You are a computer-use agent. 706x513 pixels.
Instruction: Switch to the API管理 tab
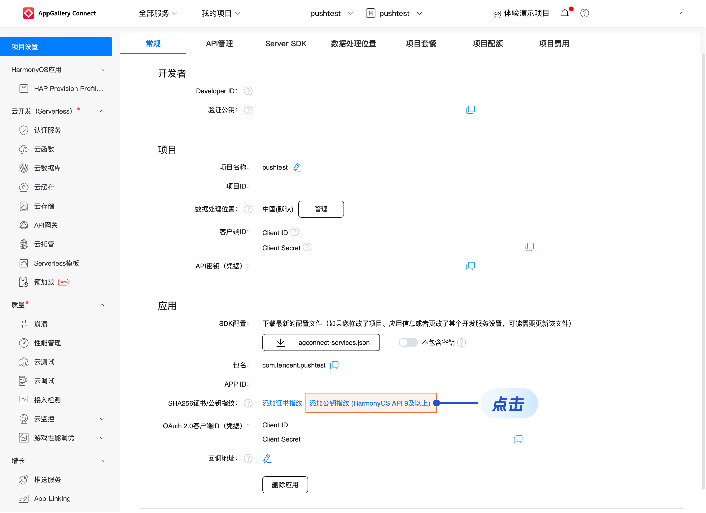click(220, 43)
